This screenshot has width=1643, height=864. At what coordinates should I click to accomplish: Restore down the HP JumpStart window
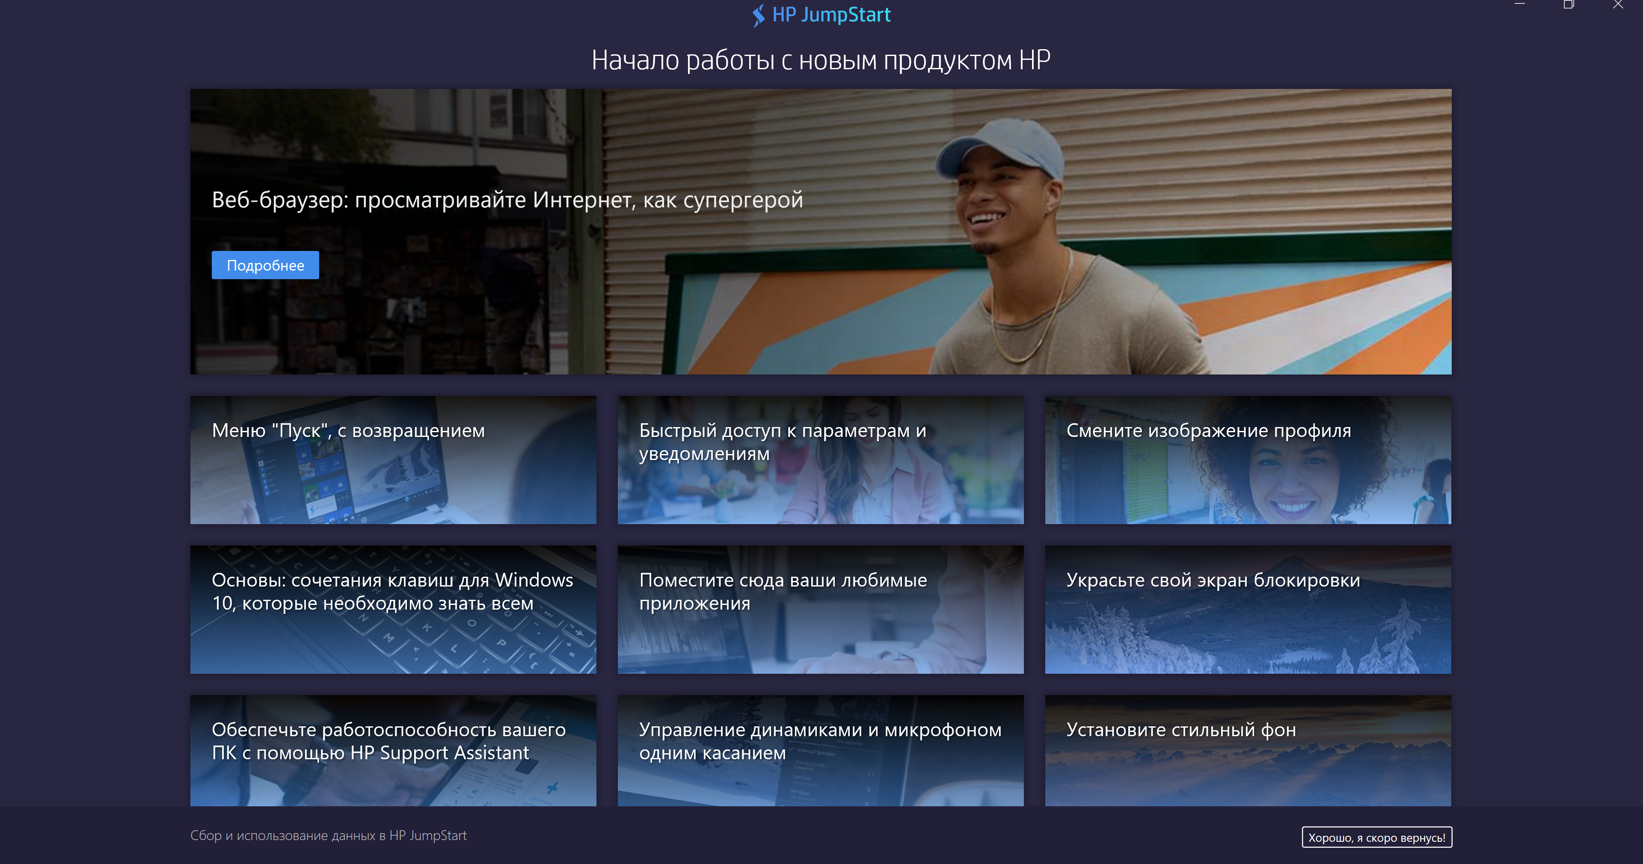point(1569,5)
